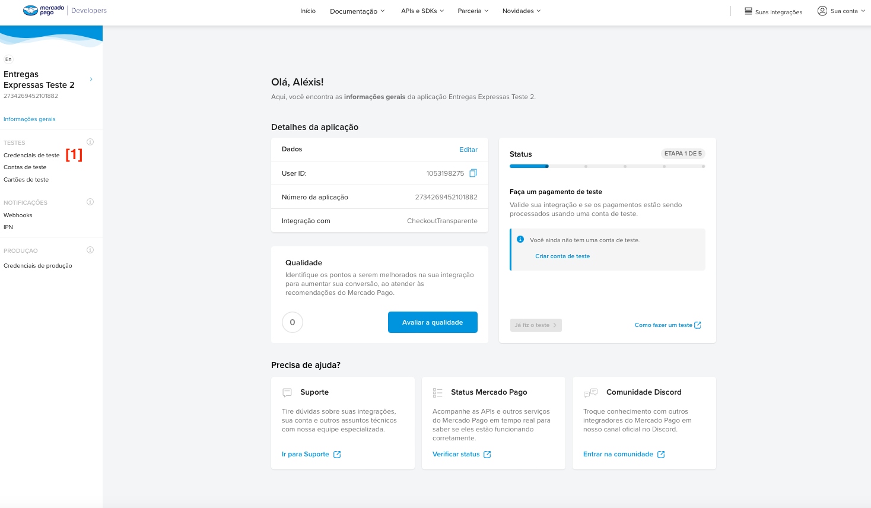Open the APIs e SDKs dropdown

[x=422, y=11]
